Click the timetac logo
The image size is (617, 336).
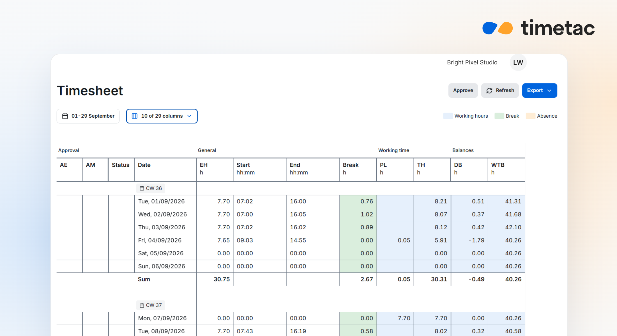tap(538, 28)
